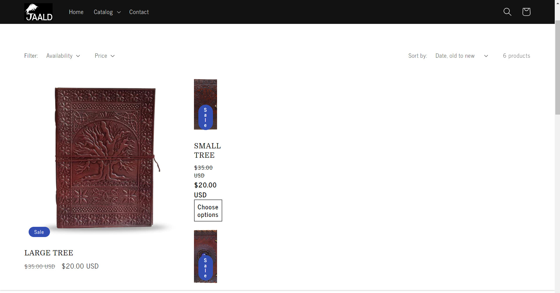
Task: Open the Contact menu item
Action: tap(139, 12)
